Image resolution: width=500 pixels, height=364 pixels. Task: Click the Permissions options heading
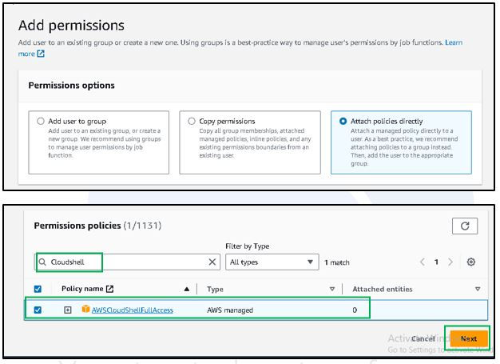71,86
